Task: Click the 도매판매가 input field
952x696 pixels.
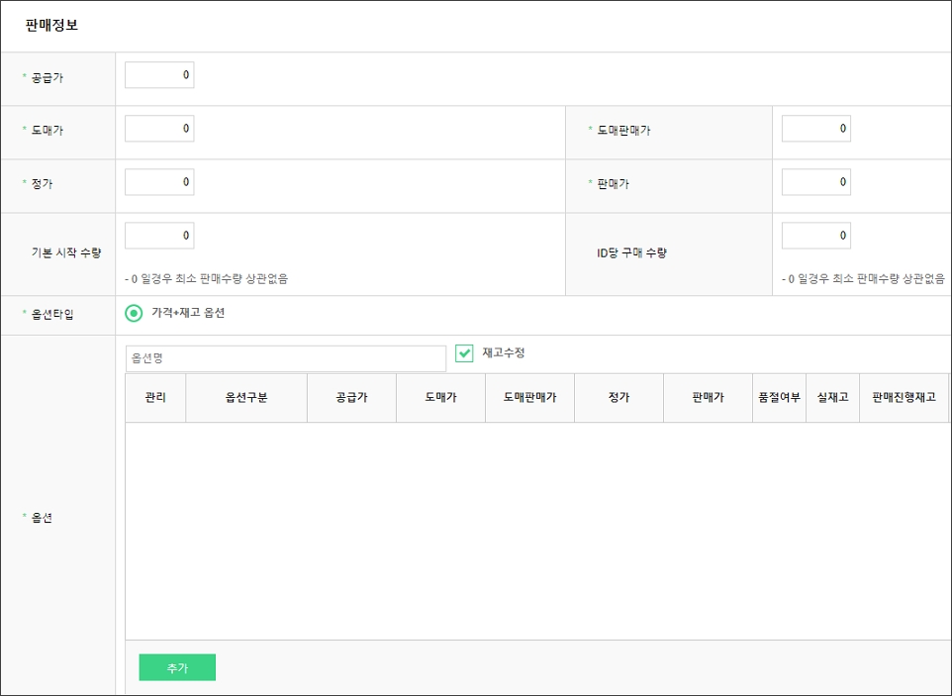Action: [x=815, y=129]
